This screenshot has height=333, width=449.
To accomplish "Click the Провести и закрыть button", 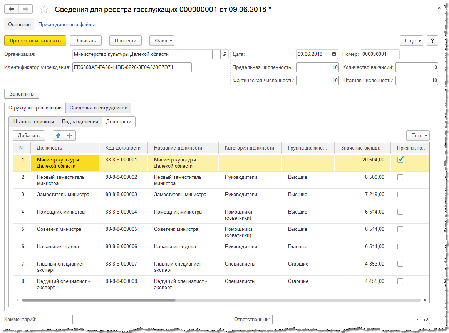I will pyautogui.click(x=35, y=40).
